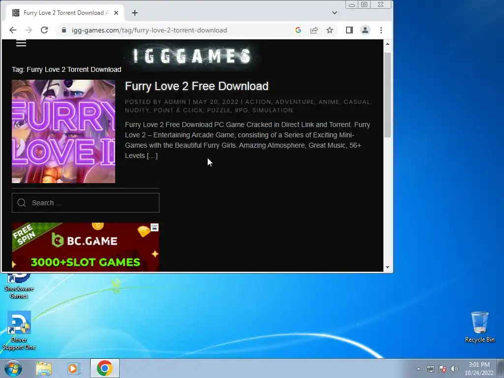The width and height of the screenshot is (504, 378).
Task: Open the POINT & CLICK category link
Action: 178,110
